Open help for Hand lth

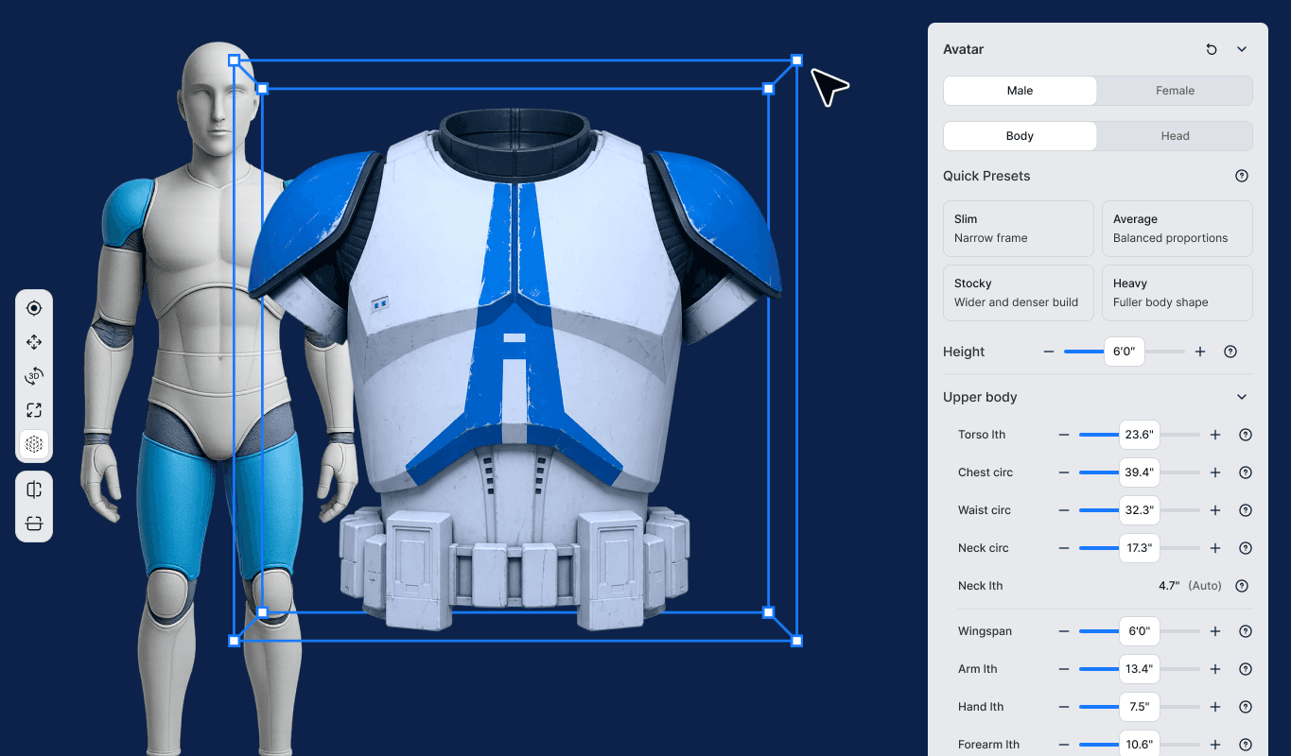tap(1246, 707)
